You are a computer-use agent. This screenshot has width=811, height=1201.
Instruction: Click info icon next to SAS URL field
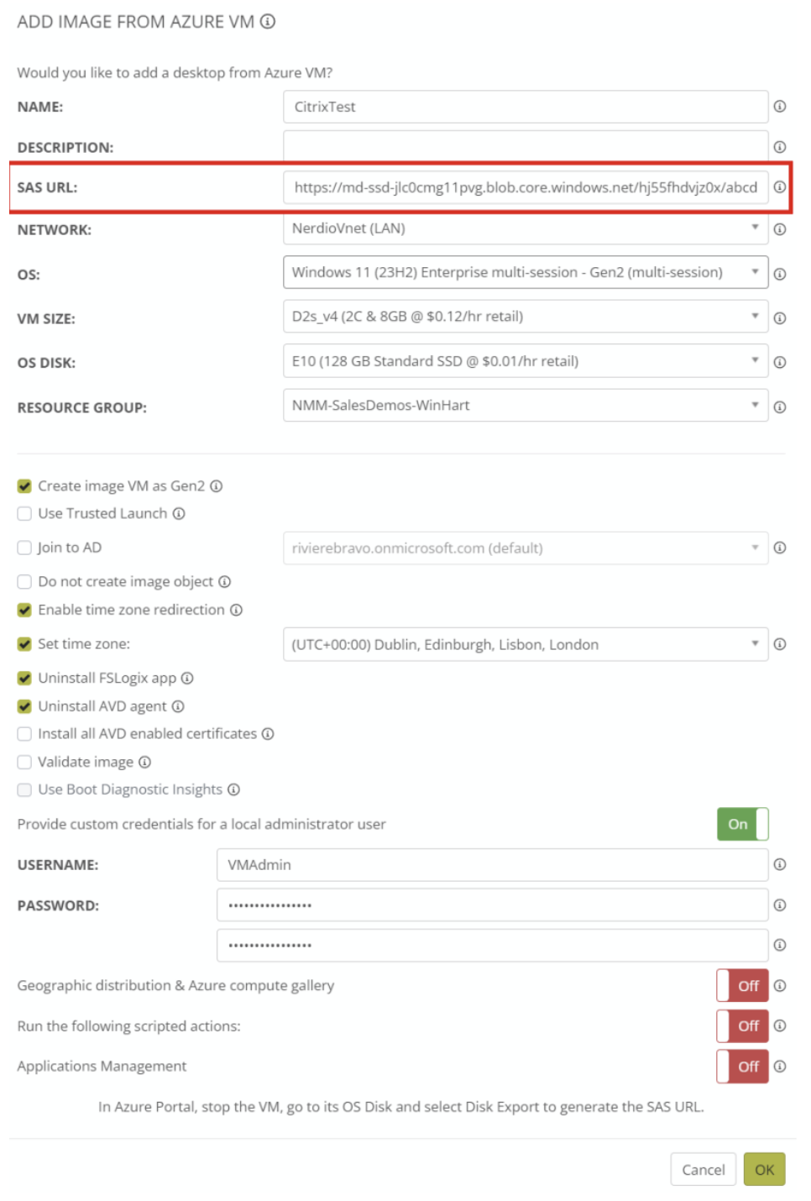pos(779,187)
